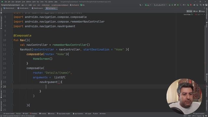Open the Help menu
208x117 pixels.
click(56, 2)
